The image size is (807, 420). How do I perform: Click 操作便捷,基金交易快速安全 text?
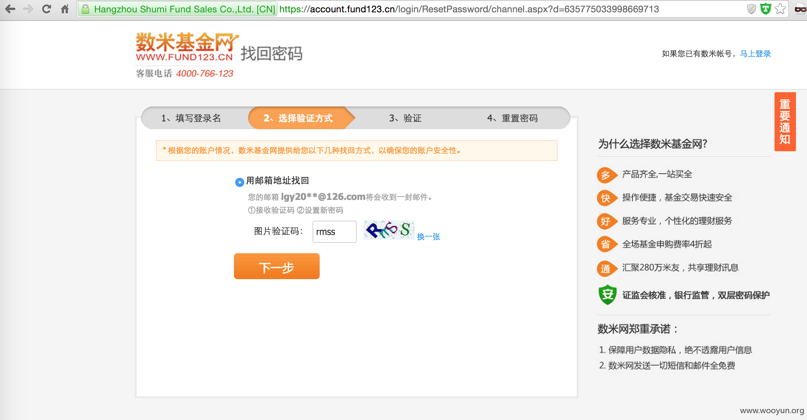click(677, 198)
